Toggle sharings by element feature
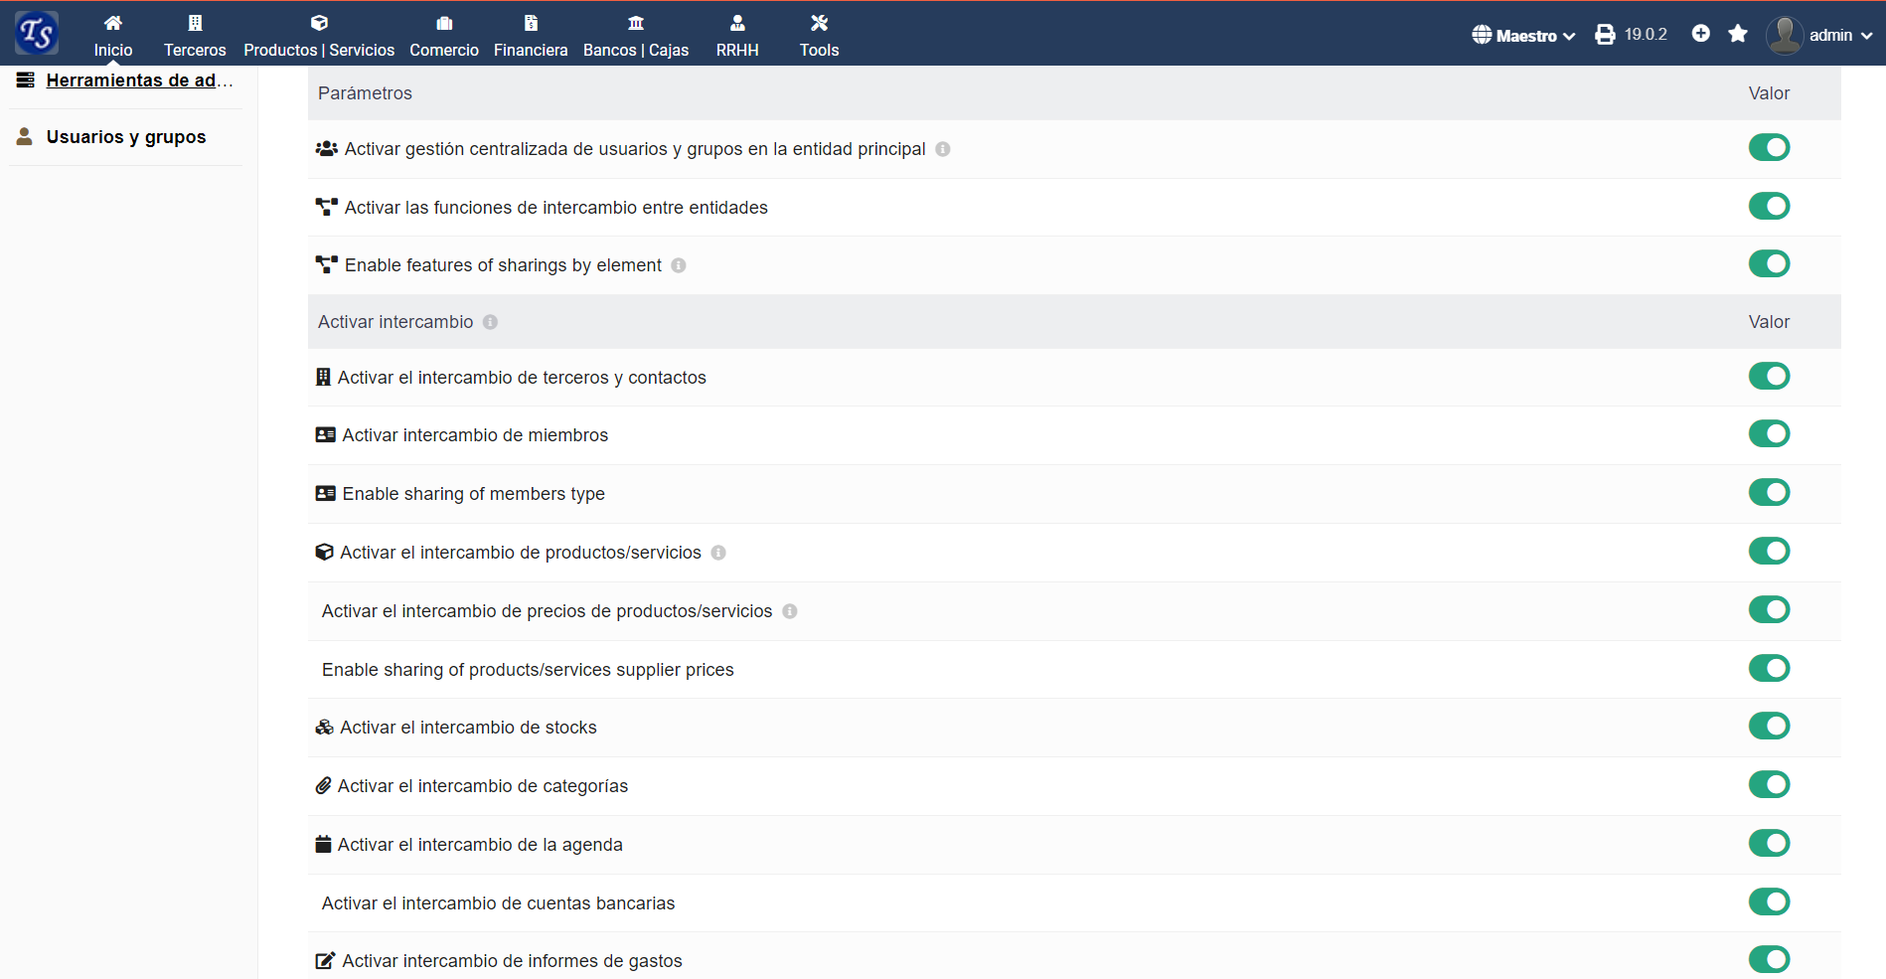 (1770, 264)
